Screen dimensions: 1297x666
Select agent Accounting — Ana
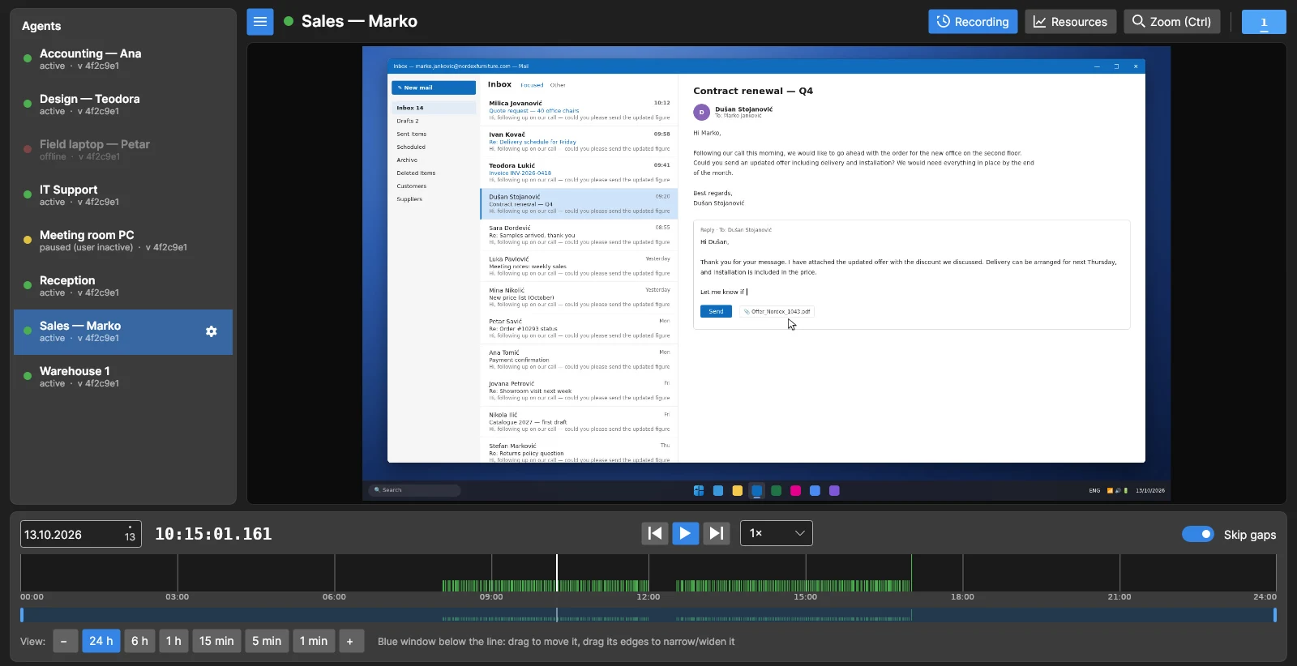(123, 59)
